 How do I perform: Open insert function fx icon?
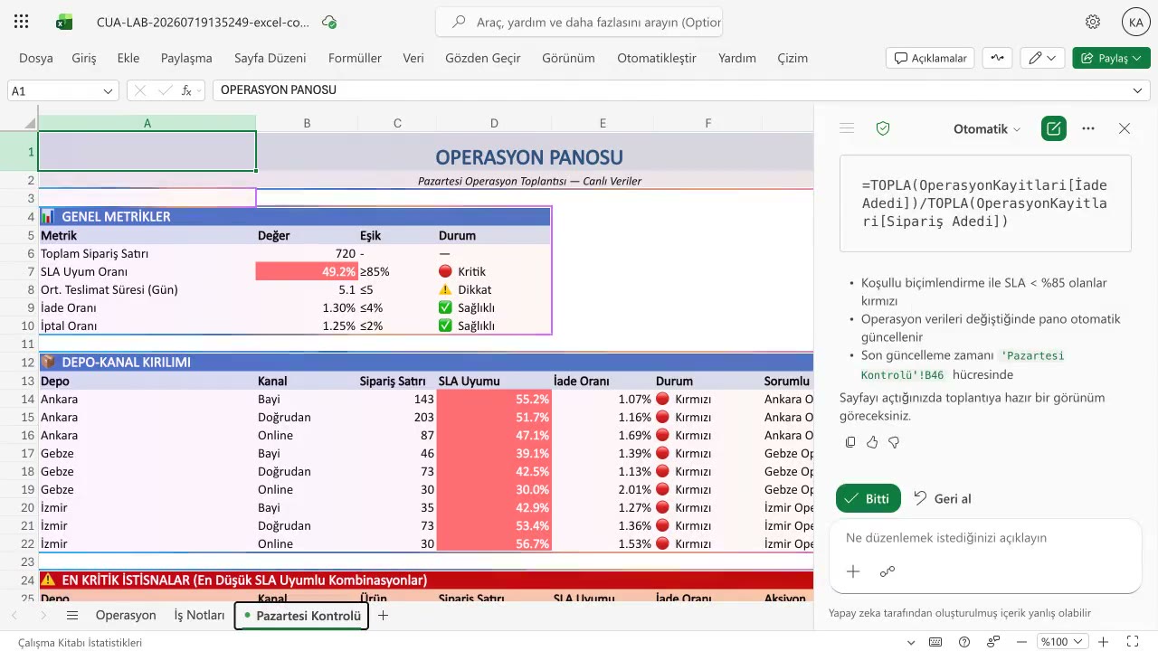pyautogui.click(x=188, y=90)
